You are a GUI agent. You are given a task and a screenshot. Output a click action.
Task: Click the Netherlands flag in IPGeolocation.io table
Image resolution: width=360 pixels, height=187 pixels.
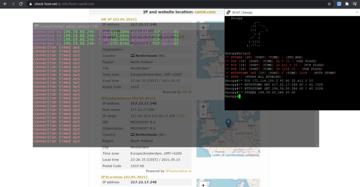(133, 134)
